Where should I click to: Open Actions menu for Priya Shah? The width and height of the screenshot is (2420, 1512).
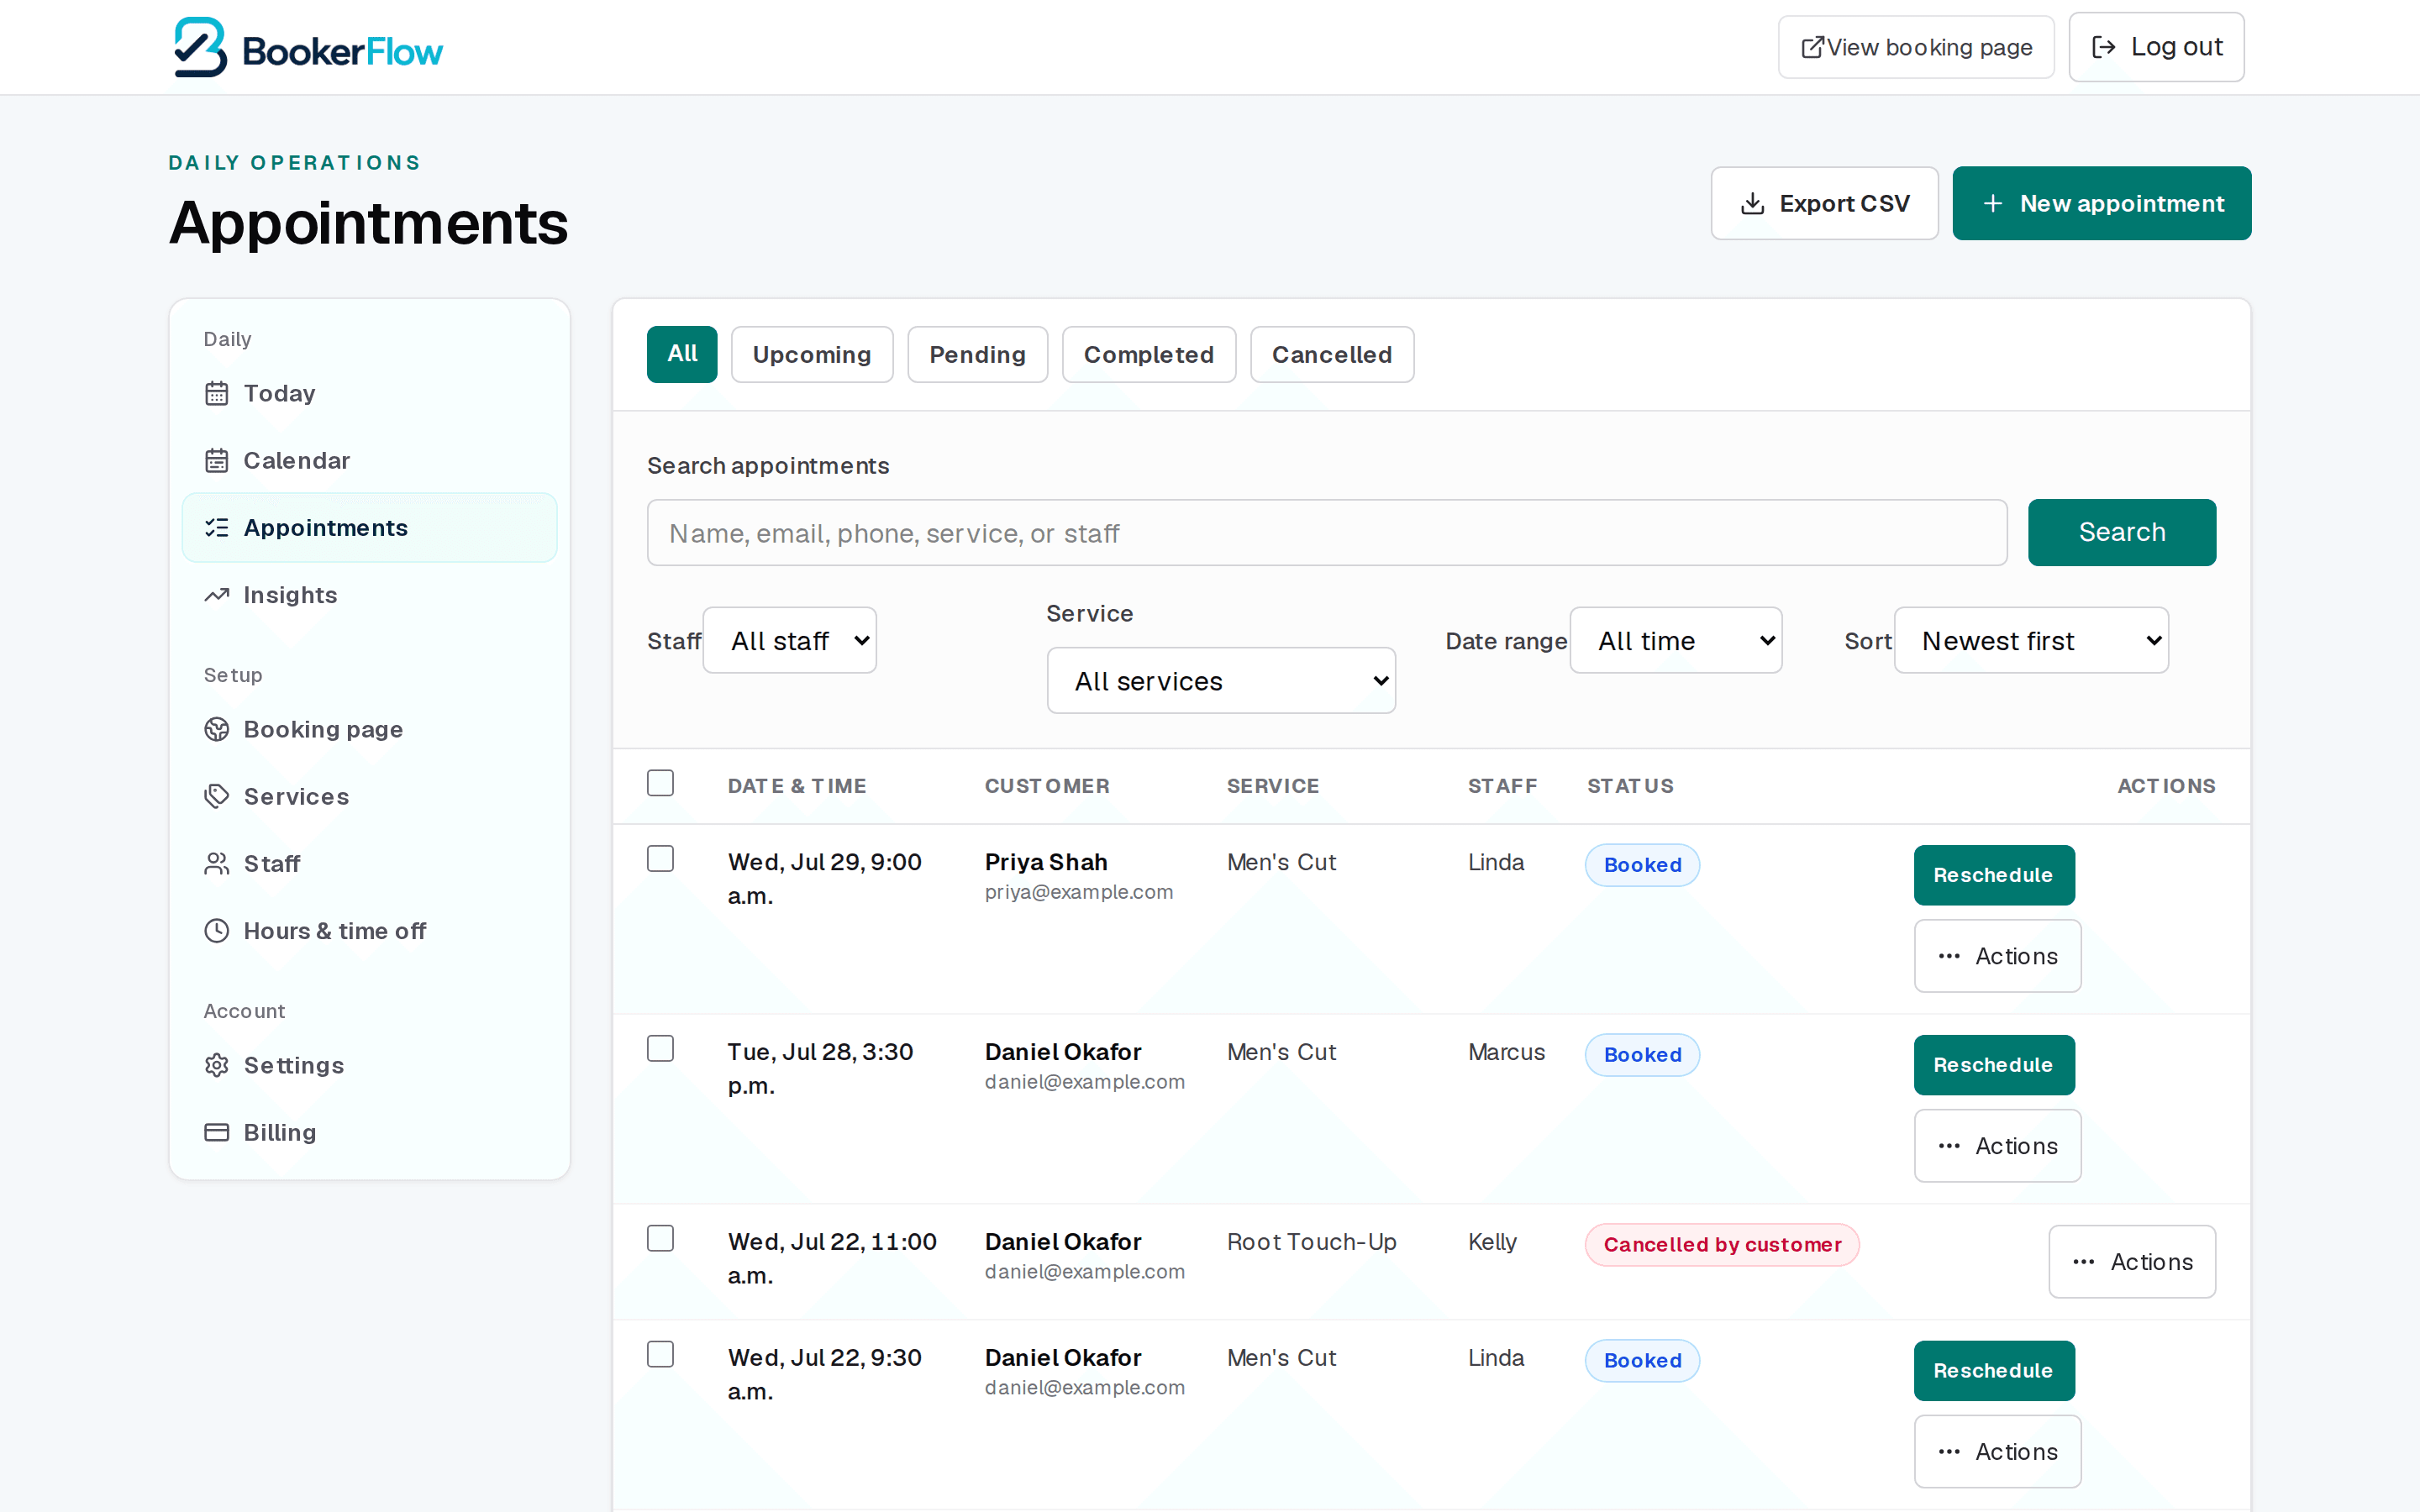pyautogui.click(x=1997, y=956)
